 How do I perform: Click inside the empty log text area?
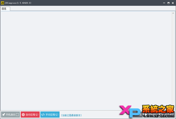(86, 61)
